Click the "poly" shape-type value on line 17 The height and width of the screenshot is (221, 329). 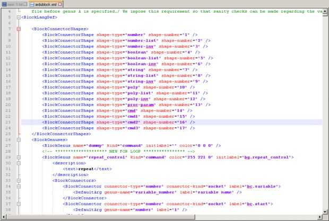point(133,87)
